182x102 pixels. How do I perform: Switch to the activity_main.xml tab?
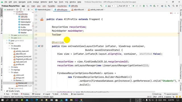[96, 10]
